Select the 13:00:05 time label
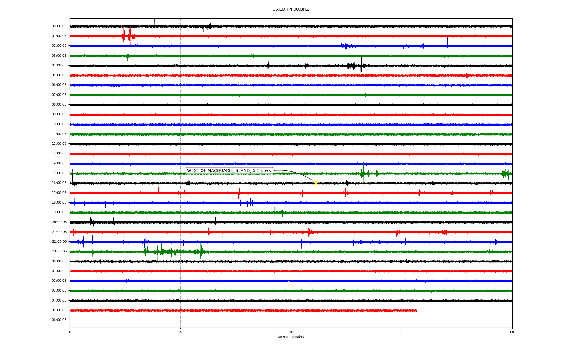The width and height of the screenshot is (582, 364). 59,153
